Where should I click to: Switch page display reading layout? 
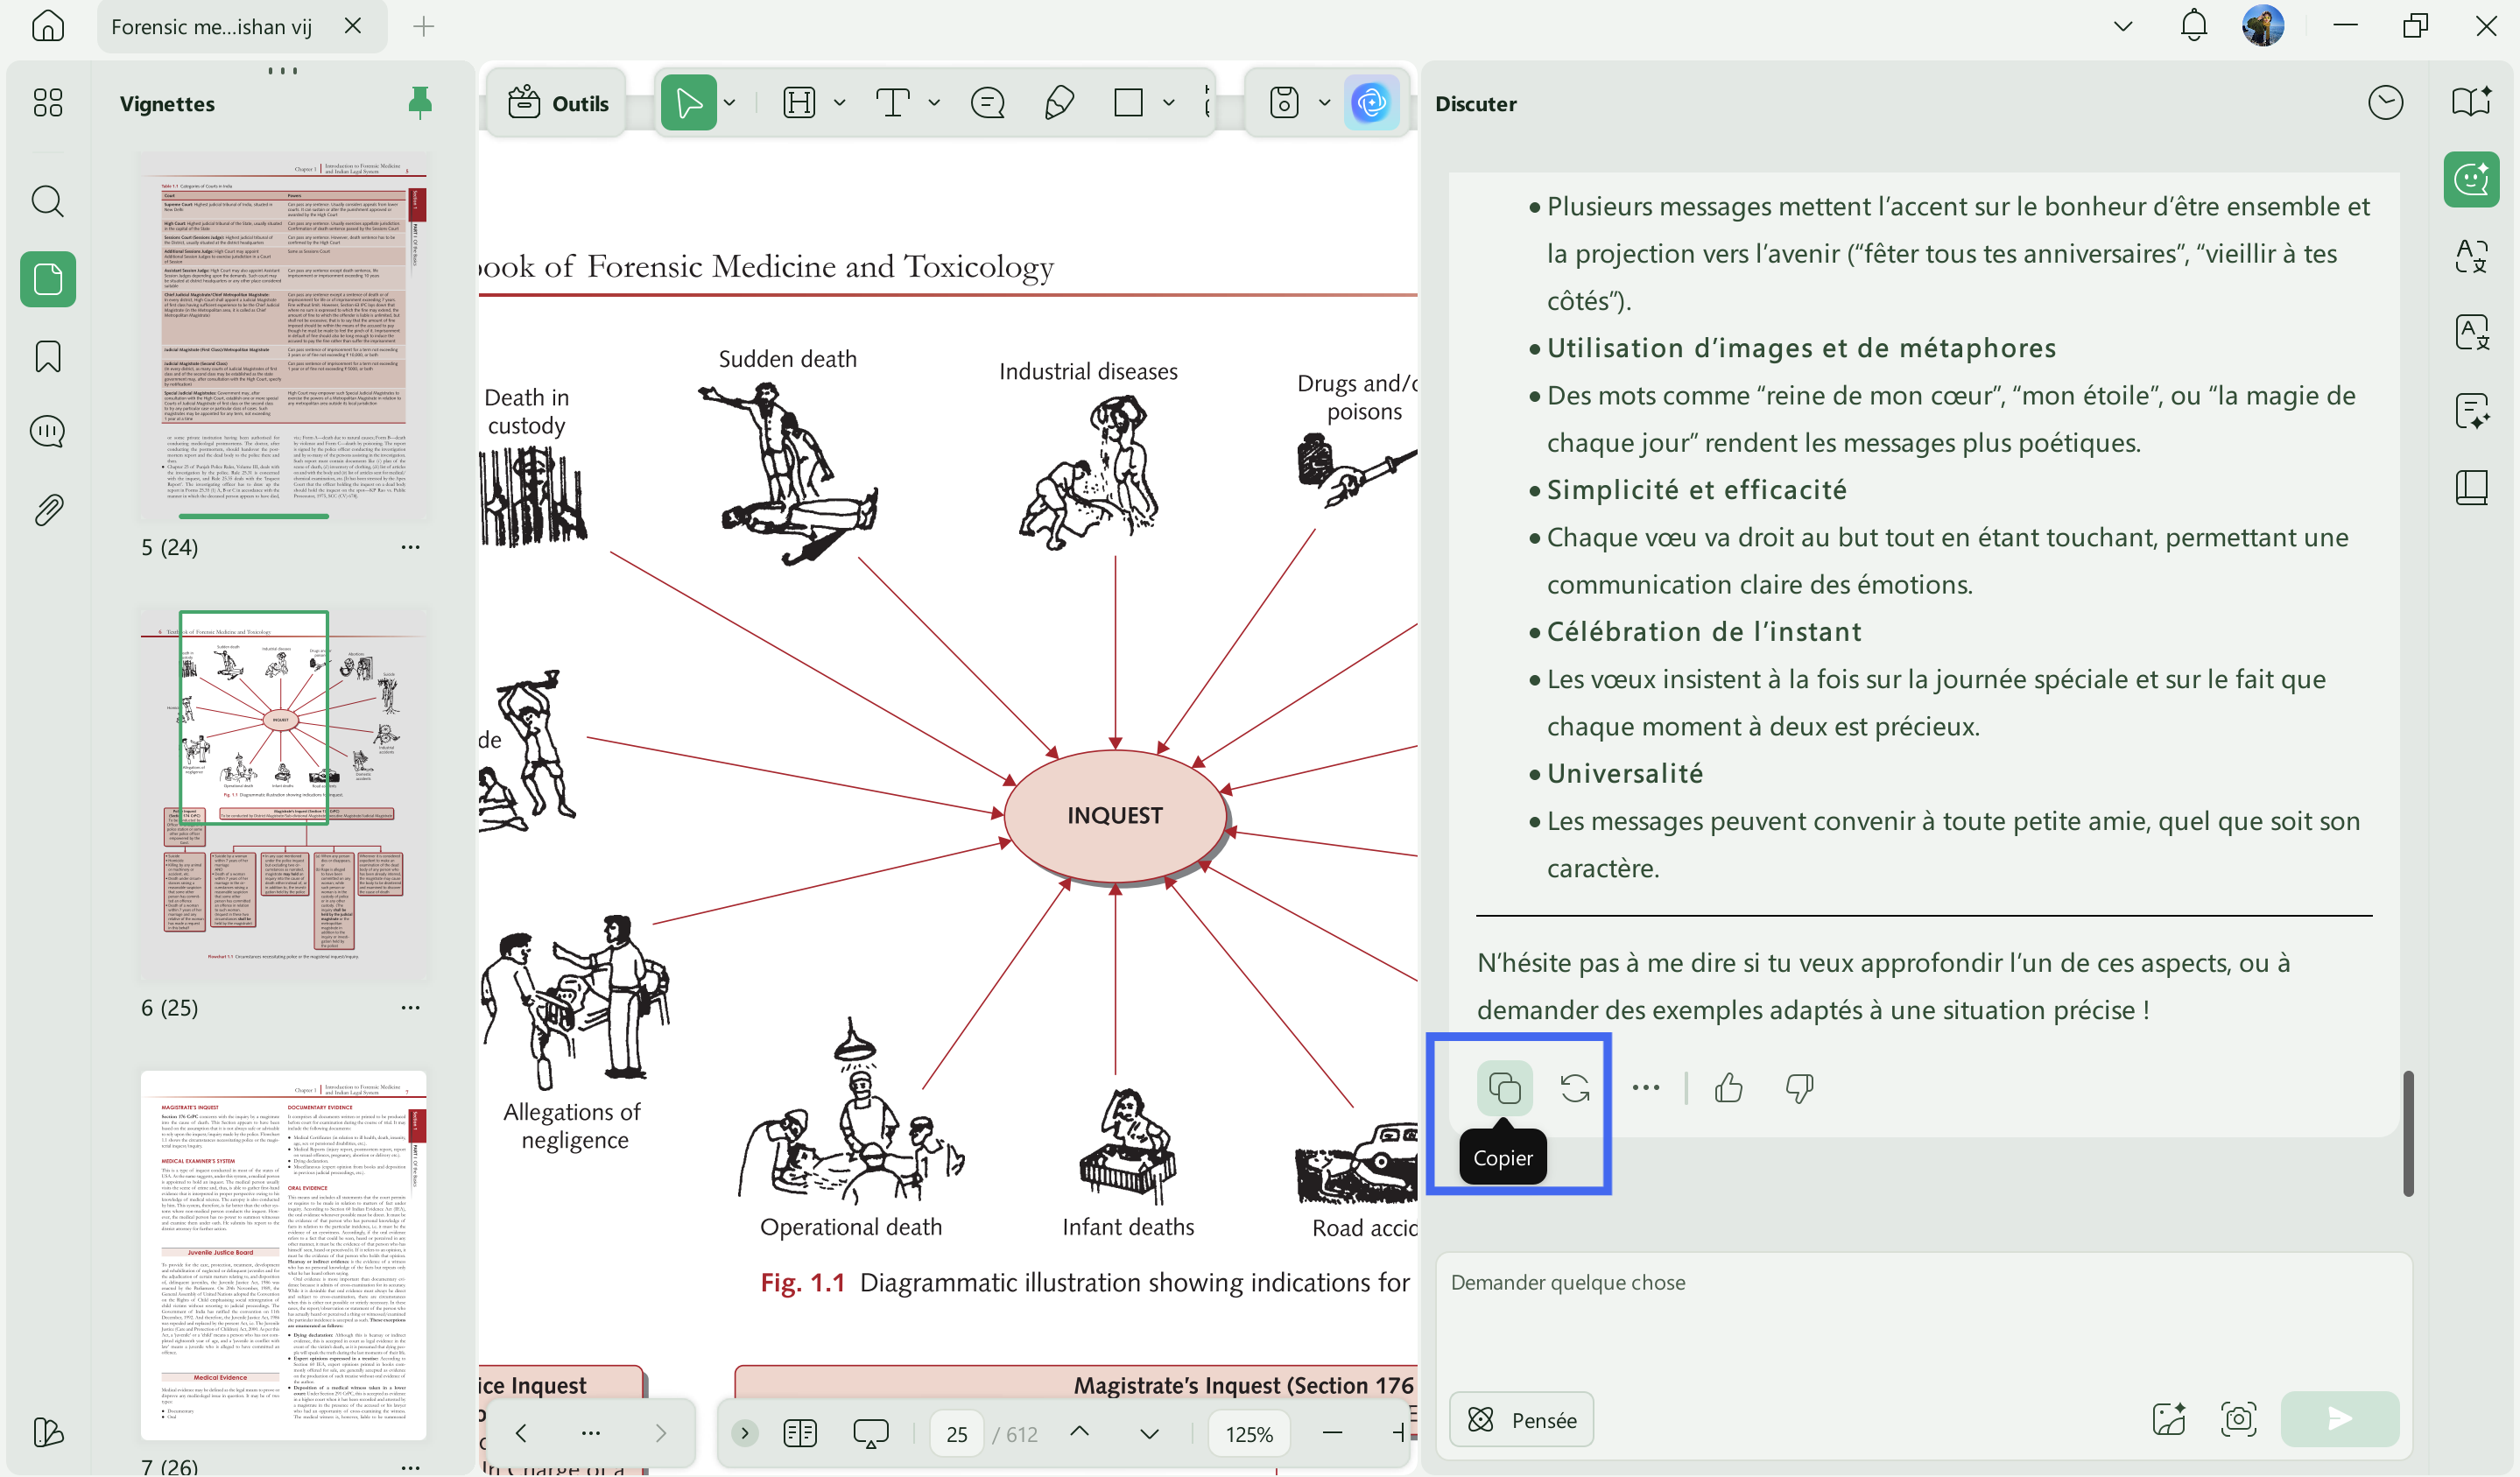tap(800, 1433)
